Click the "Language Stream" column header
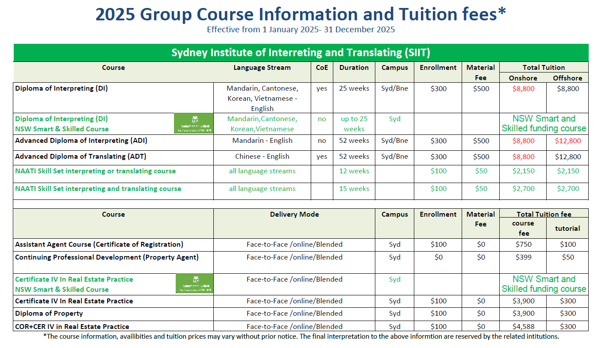The height and width of the screenshot is (348, 594). click(x=262, y=68)
